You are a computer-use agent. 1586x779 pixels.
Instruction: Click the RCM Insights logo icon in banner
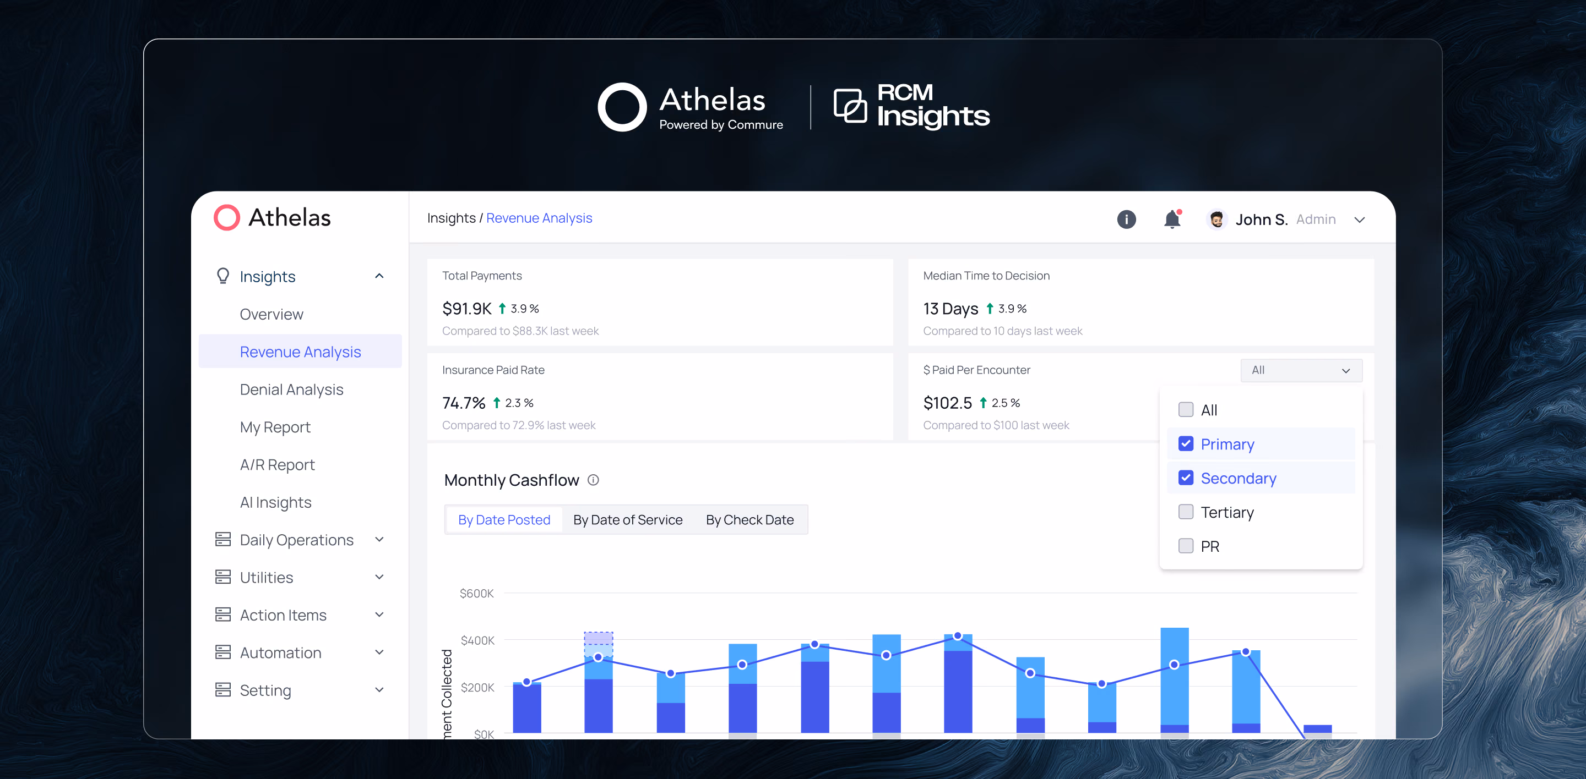coord(850,105)
